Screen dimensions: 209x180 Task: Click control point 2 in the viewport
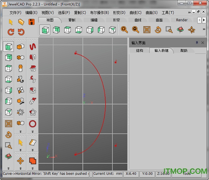tap(115, 145)
